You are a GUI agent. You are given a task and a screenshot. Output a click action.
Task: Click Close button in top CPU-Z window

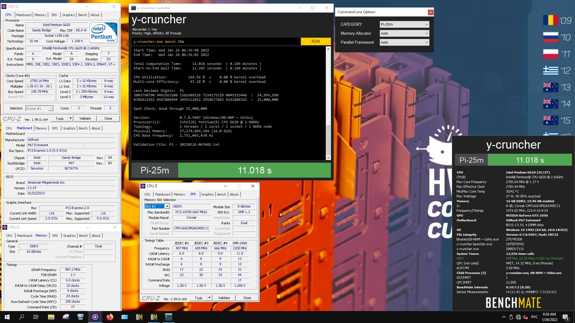(x=108, y=118)
